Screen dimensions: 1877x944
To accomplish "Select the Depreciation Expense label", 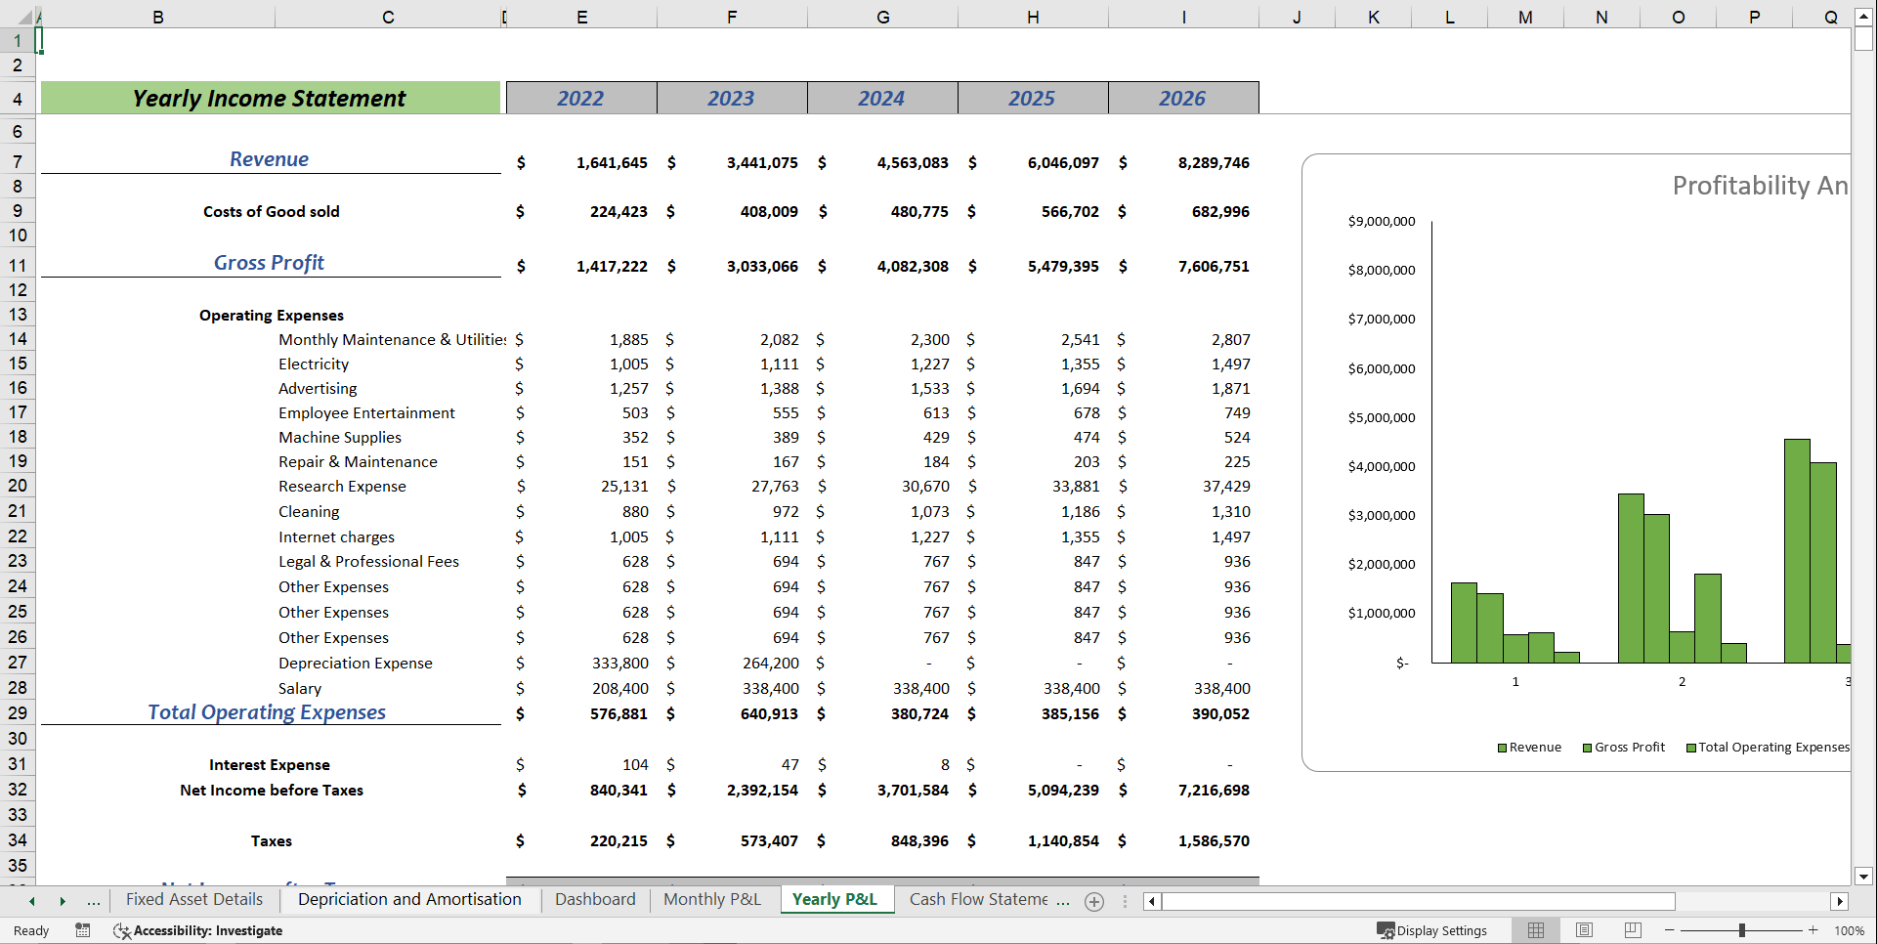I will pos(356,663).
